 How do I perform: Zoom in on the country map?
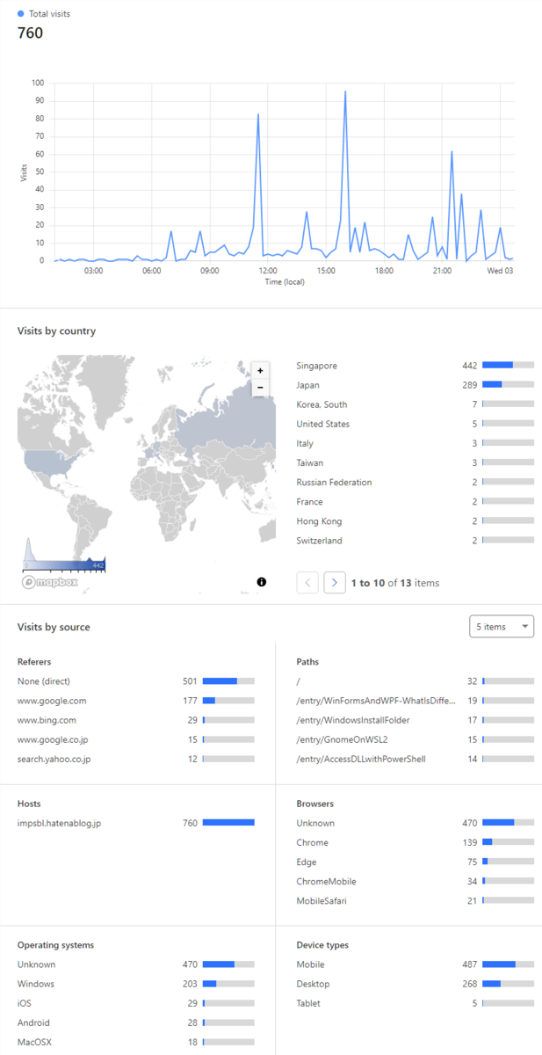click(x=260, y=371)
